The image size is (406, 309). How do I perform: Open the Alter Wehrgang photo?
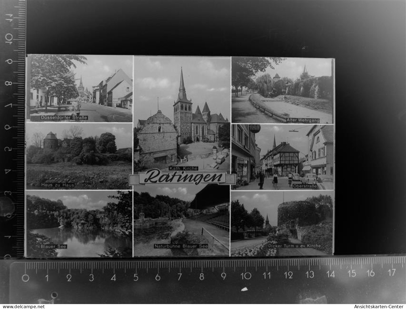[x=282, y=90]
